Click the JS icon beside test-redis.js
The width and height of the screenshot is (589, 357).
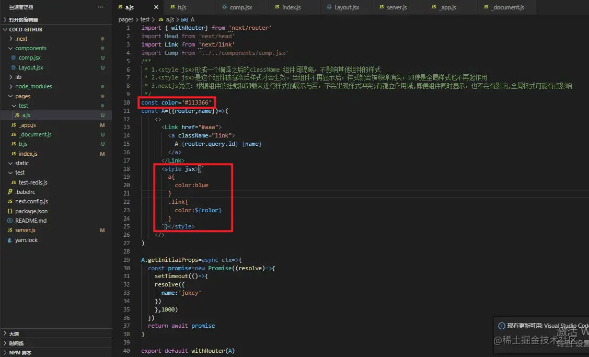[x=14, y=182]
